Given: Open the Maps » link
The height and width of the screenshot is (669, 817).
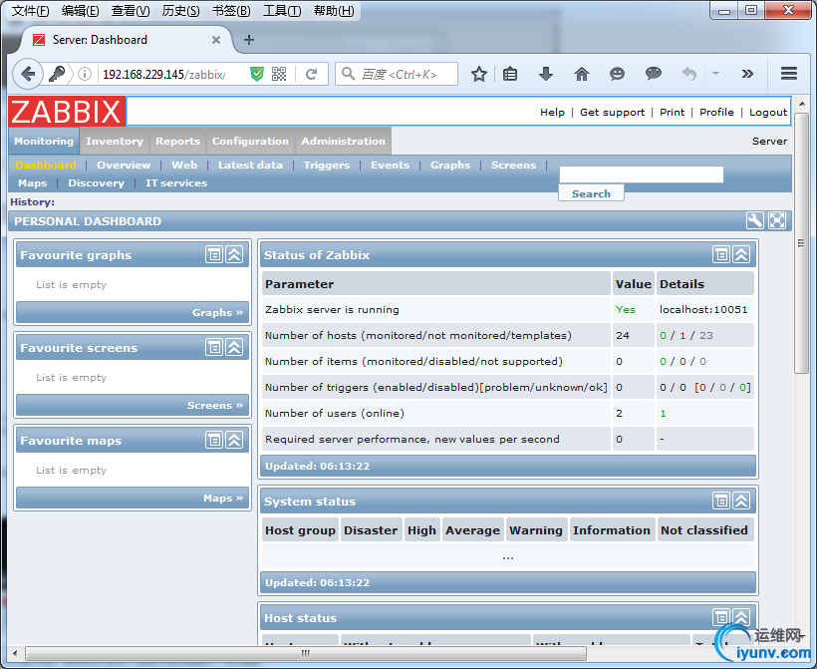Looking at the screenshot, I should tap(223, 498).
